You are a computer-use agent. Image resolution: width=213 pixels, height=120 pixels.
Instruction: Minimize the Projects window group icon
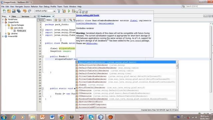tap(35, 16)
